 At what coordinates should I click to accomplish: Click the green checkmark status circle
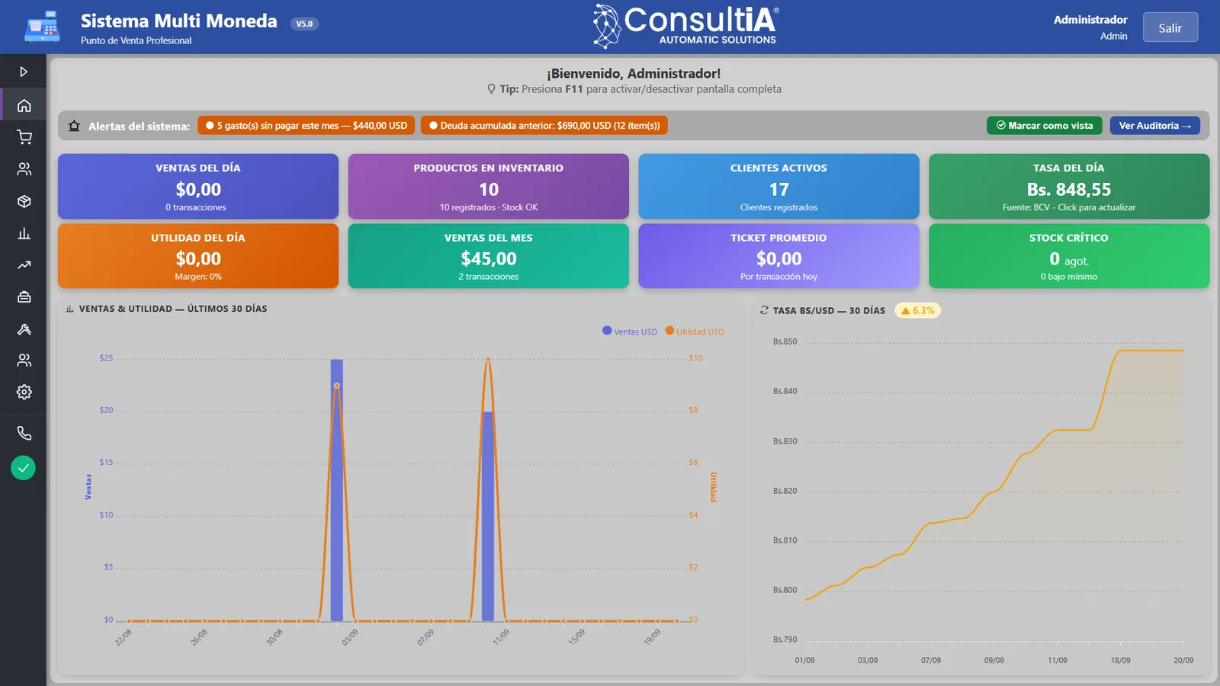pyautogui.click(x=24, y=468)
